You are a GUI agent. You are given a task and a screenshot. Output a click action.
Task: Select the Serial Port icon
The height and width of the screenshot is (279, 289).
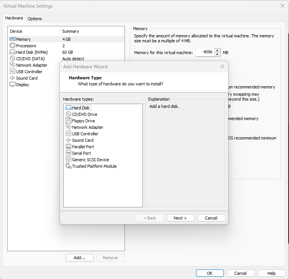point(69,153)
